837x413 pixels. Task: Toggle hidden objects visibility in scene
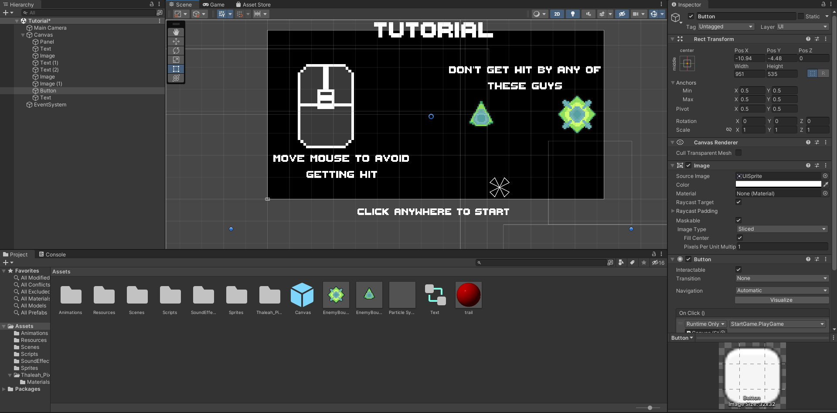click(x=622, y=14)
